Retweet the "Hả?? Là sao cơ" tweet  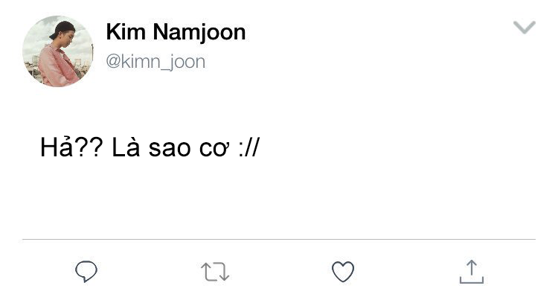[215, 272]
